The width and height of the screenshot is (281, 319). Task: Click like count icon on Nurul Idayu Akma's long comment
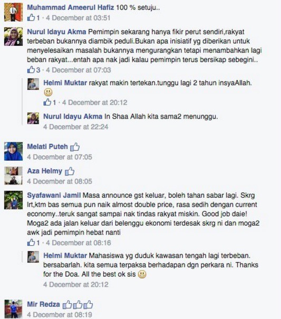[31, 70]
